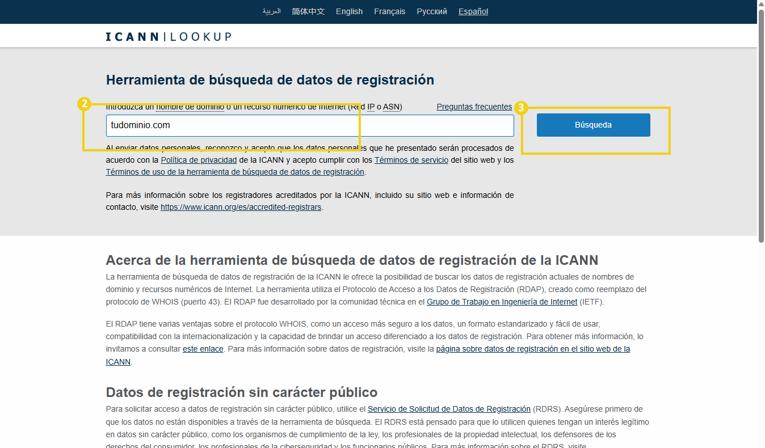Select Español language option
Image resolution: width=765 pixels, height=448 pixels.
click(x=473, y=11)
